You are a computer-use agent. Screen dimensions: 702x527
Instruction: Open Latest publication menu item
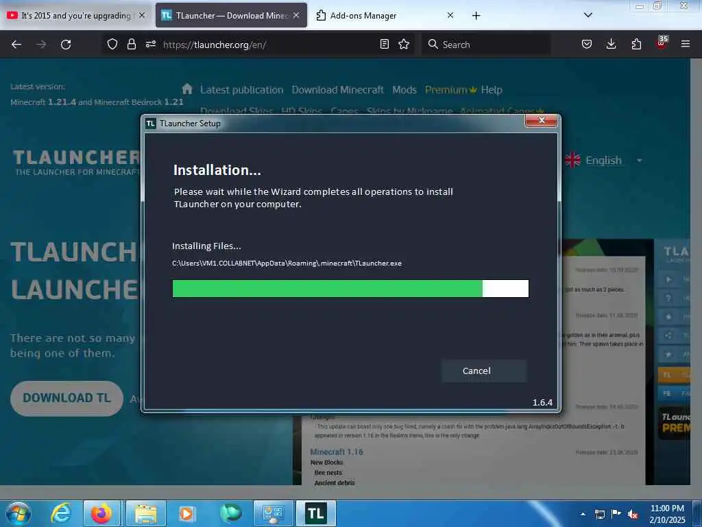[x=242, y=90]
